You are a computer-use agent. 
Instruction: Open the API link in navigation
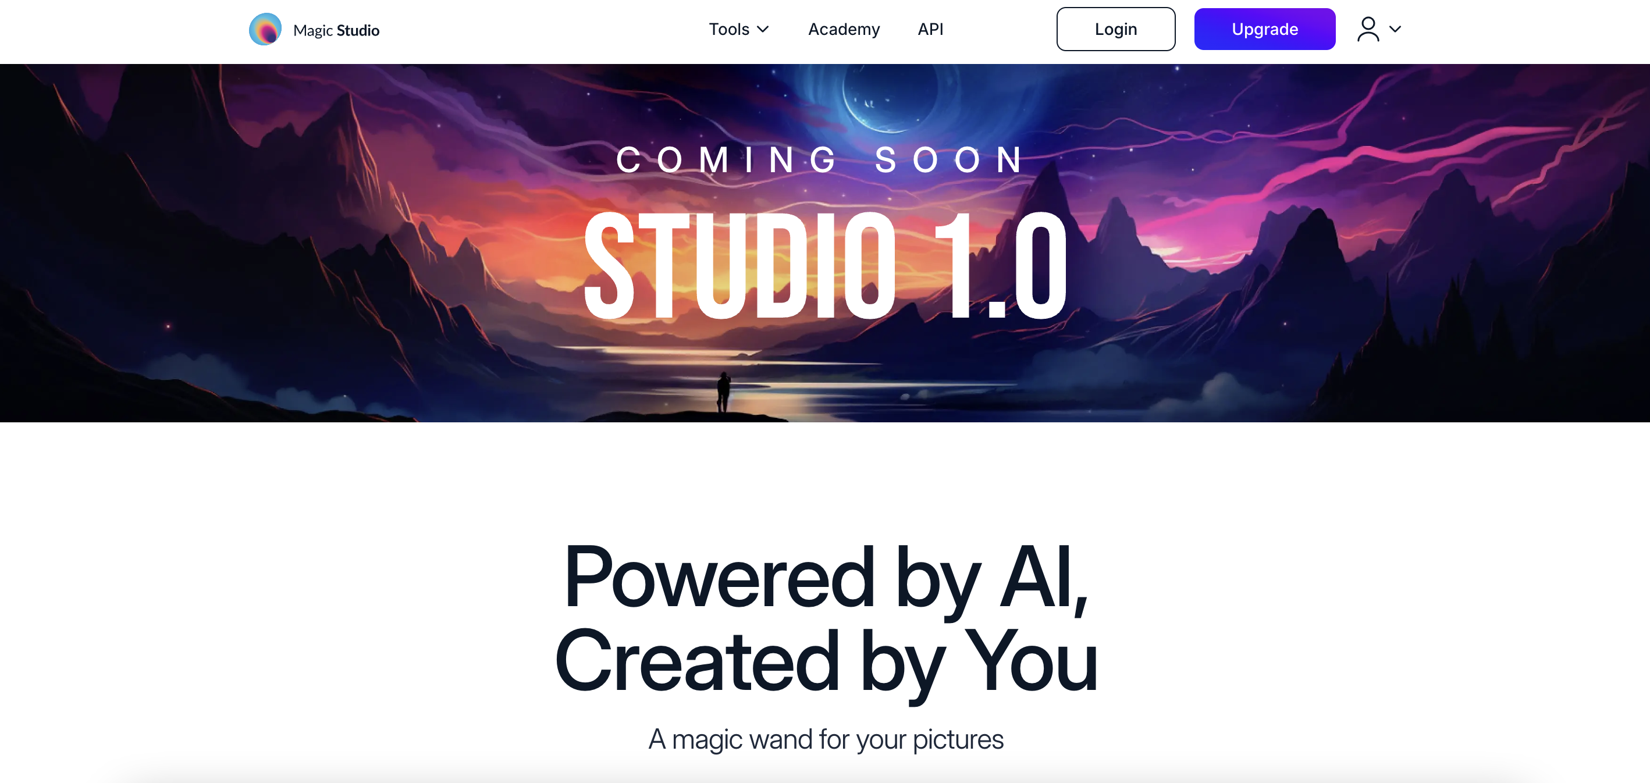coord(930,30)
